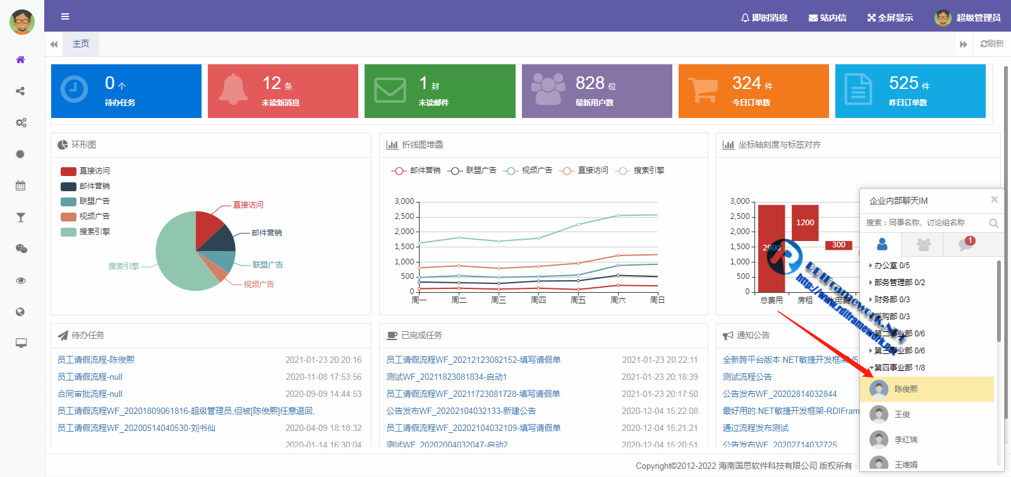Open chat with 李红瑞
Image resolution: width=1011 pixels, height=477 pixels.
pyautogui.click(x=927, y=440)
